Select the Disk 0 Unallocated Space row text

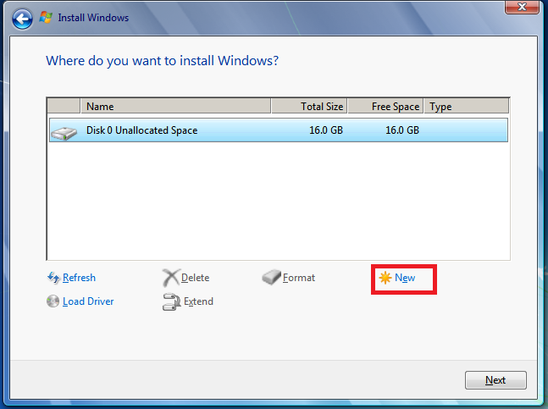tap(142, 130)
